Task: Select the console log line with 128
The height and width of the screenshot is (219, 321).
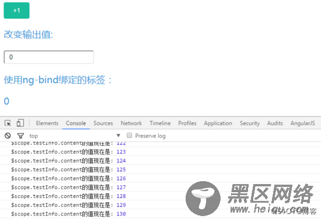Action: (x=160, y=196)
